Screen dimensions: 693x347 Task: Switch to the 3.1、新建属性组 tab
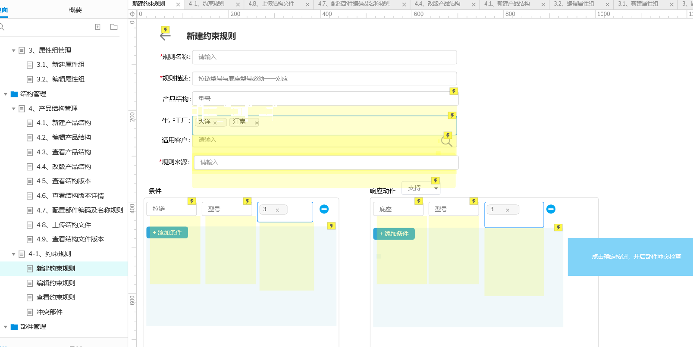[638, 4]
